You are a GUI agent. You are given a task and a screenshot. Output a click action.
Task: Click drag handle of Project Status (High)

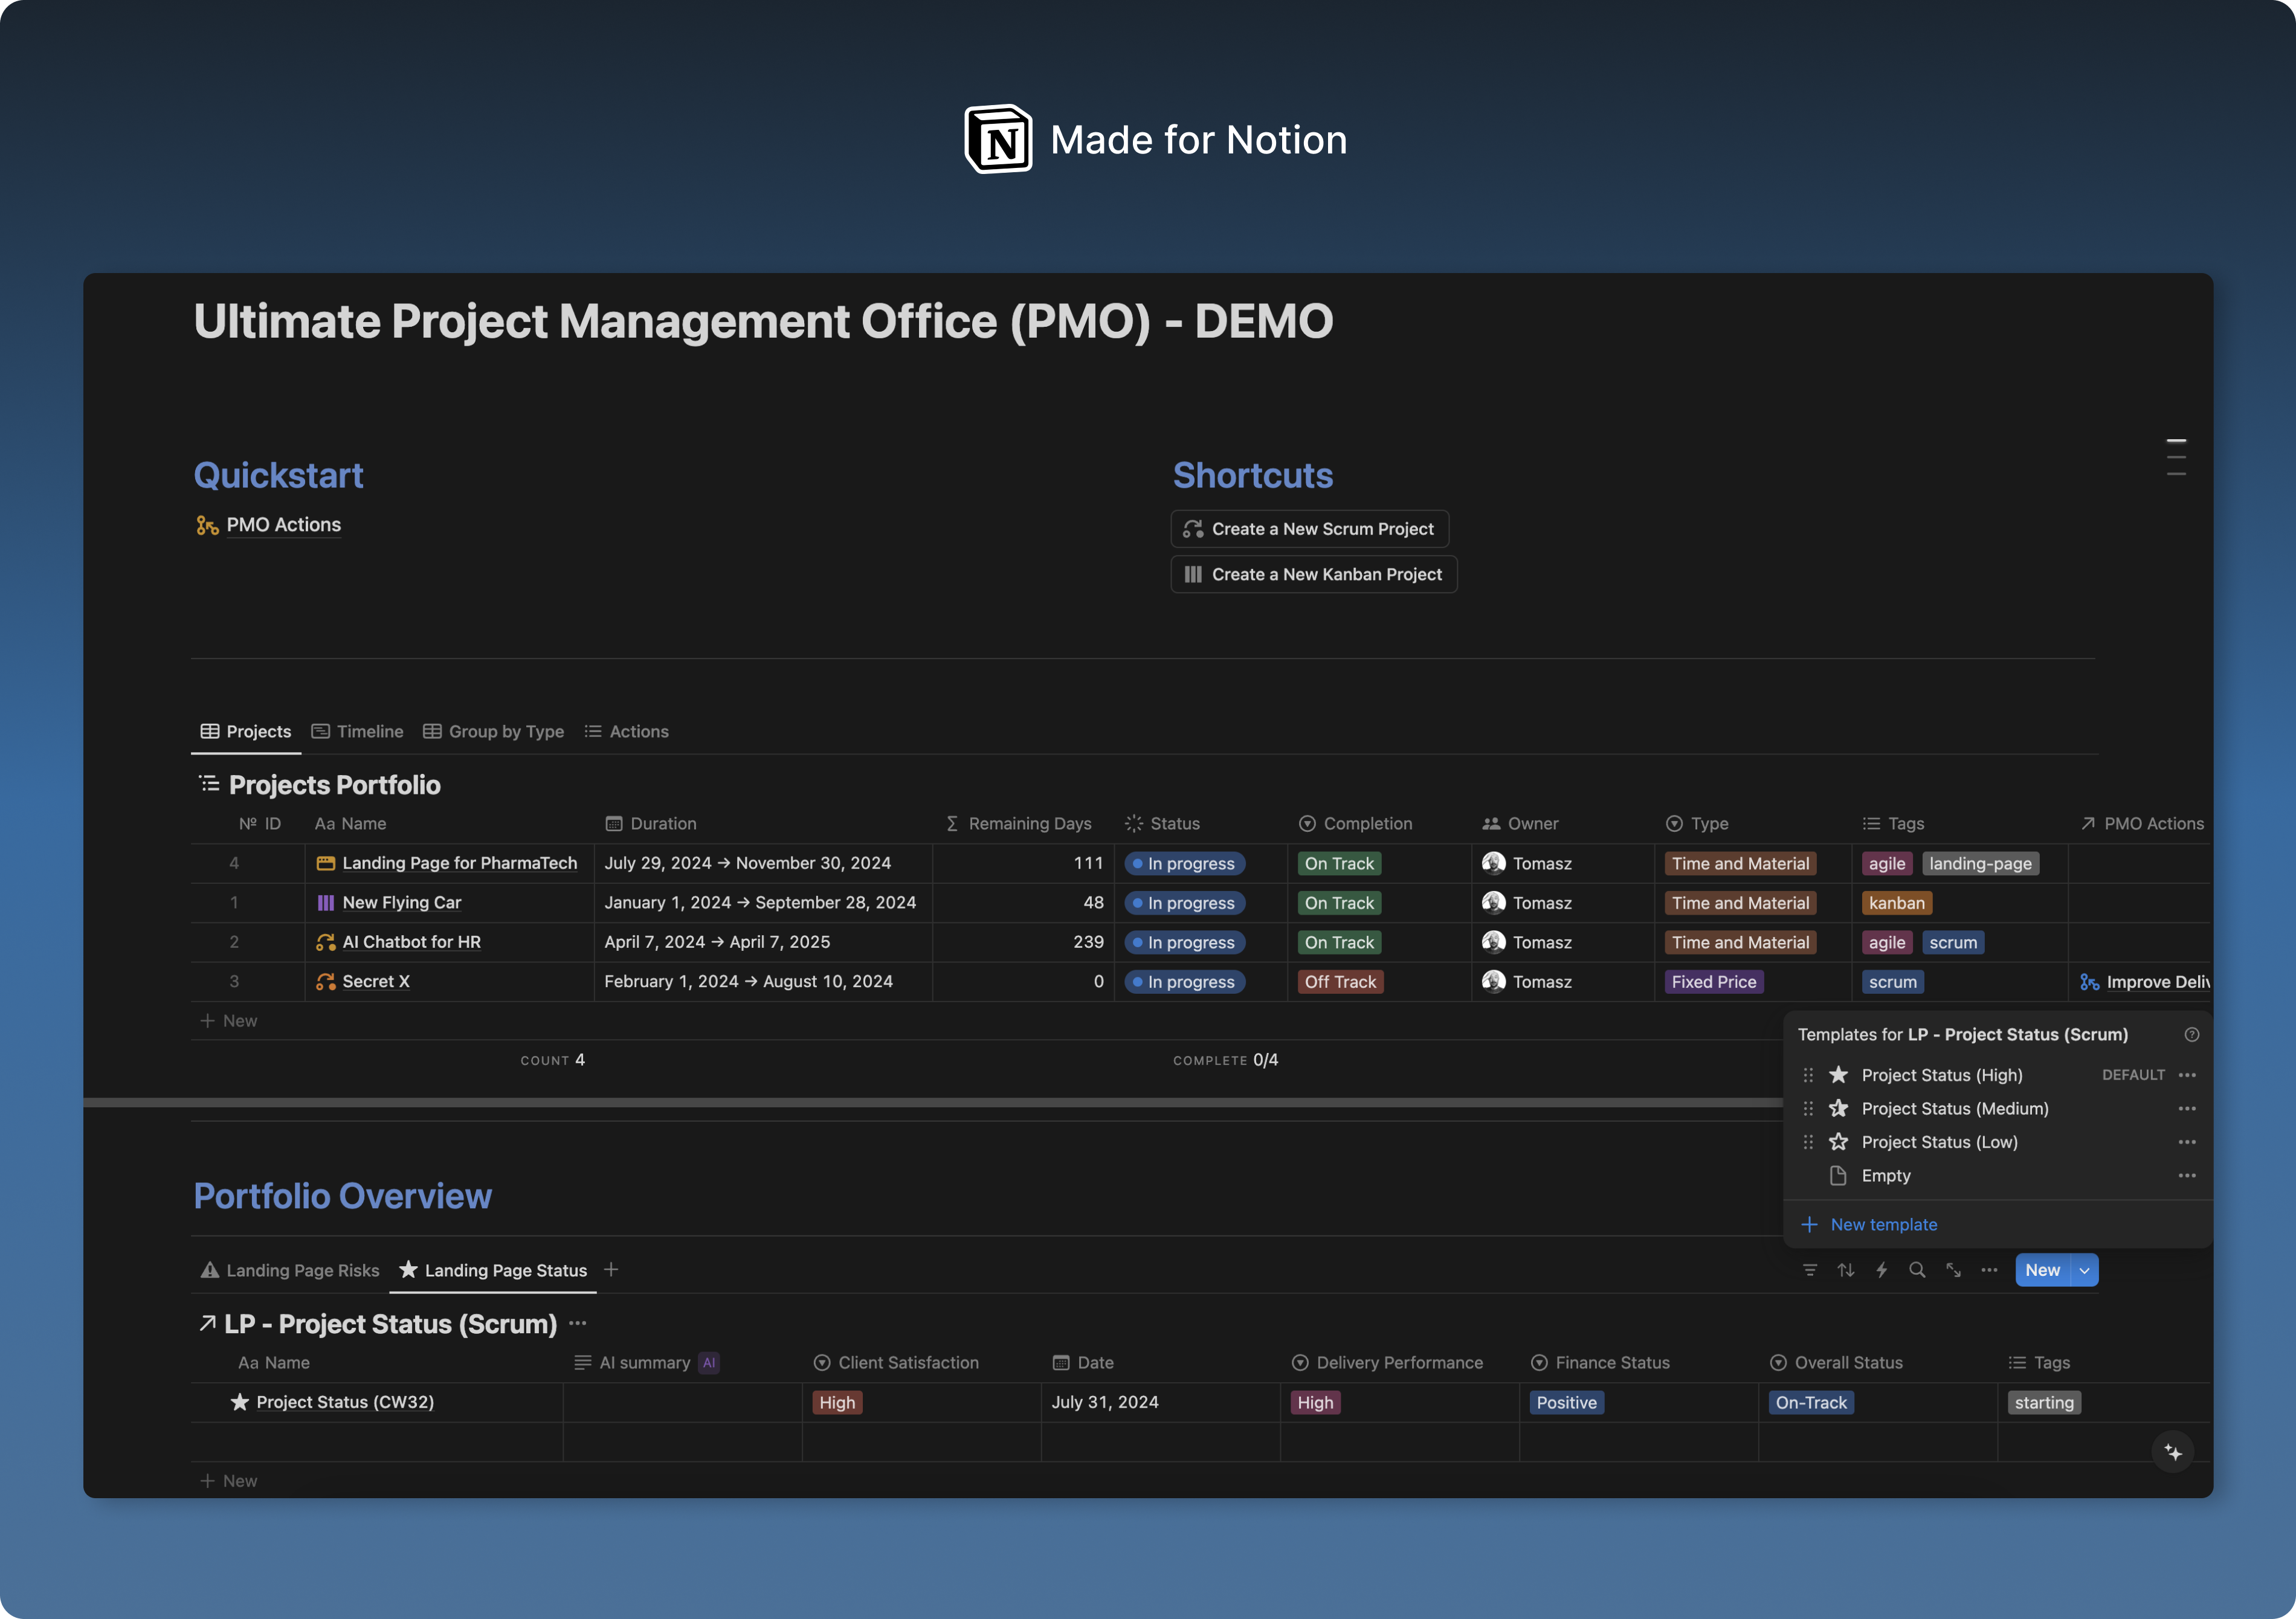coord(1808,1075)
